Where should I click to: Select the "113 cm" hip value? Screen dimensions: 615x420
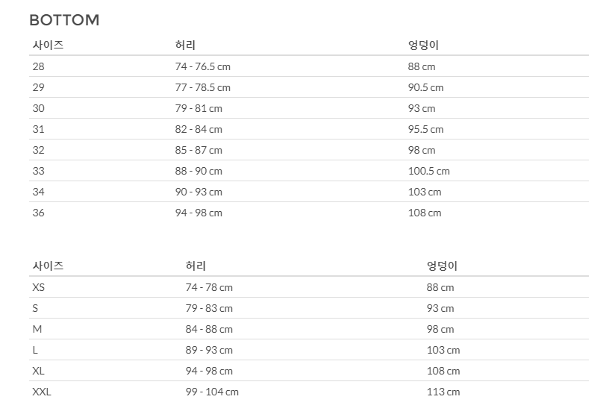(x=443, y=392)
